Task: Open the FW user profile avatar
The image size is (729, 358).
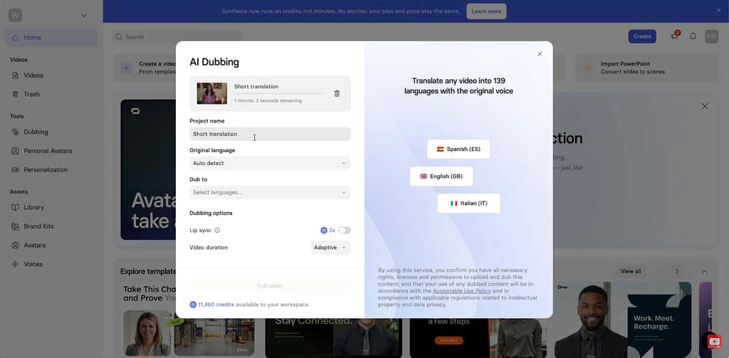Action: click(712, 36)
